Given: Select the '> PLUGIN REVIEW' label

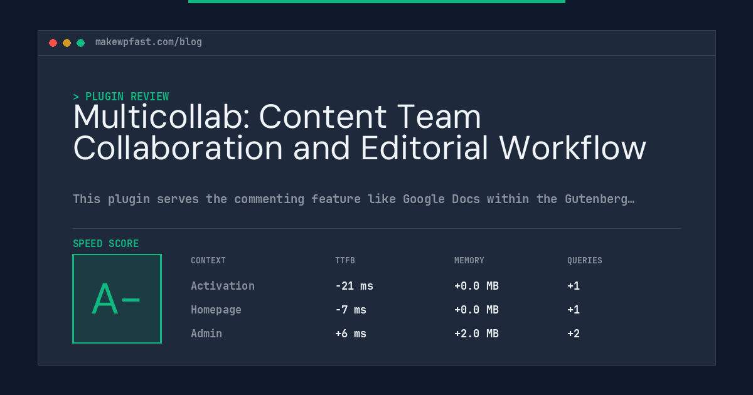Looking at the screenshot, I should tap(121, 97).
